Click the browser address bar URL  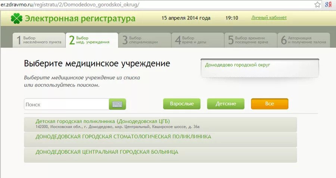(x=70, y=4)
